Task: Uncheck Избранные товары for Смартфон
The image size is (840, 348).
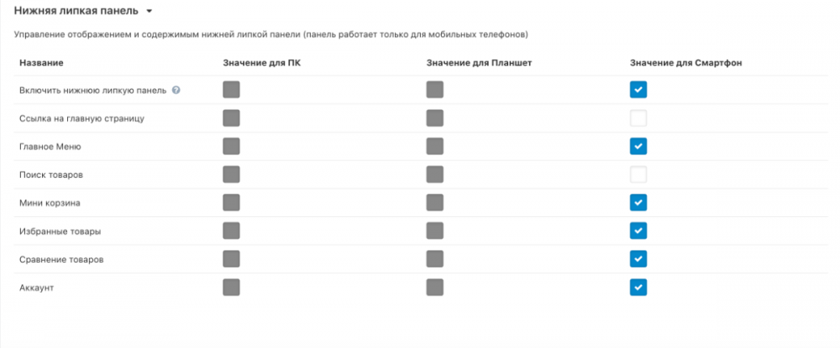Action: click(638, 231)
